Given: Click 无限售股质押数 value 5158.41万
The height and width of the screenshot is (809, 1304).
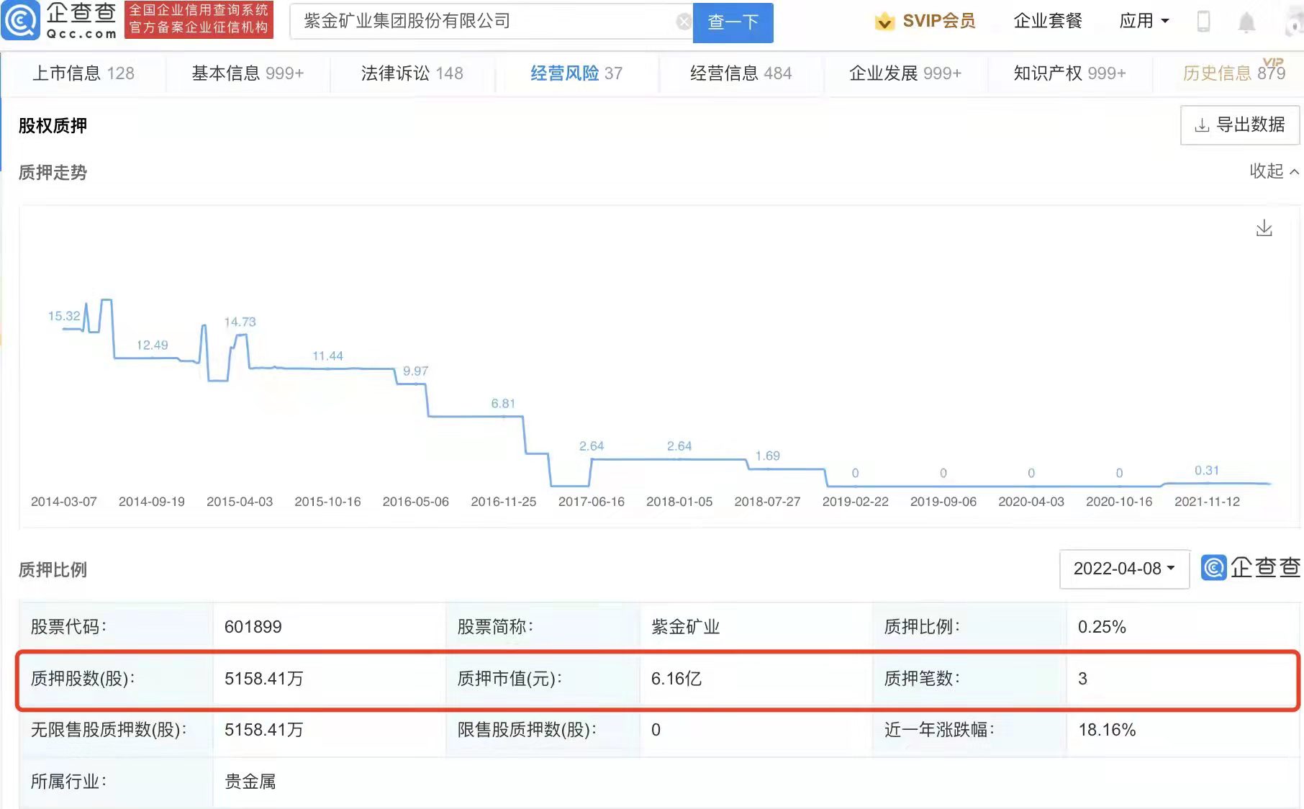Looking at the screenshot, I should [264, 730].
